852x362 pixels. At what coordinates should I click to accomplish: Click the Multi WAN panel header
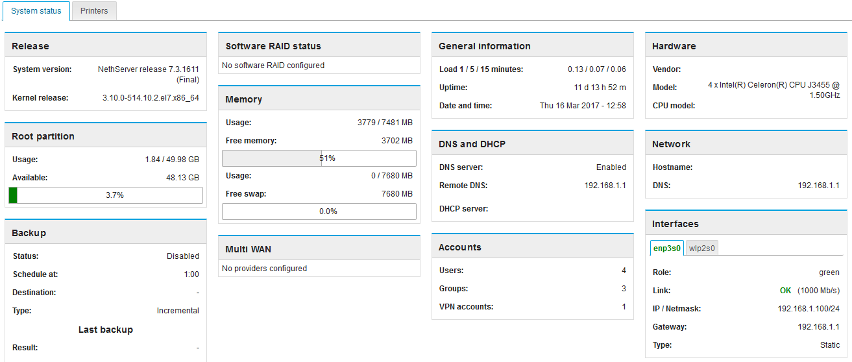(x=319, y=249)
